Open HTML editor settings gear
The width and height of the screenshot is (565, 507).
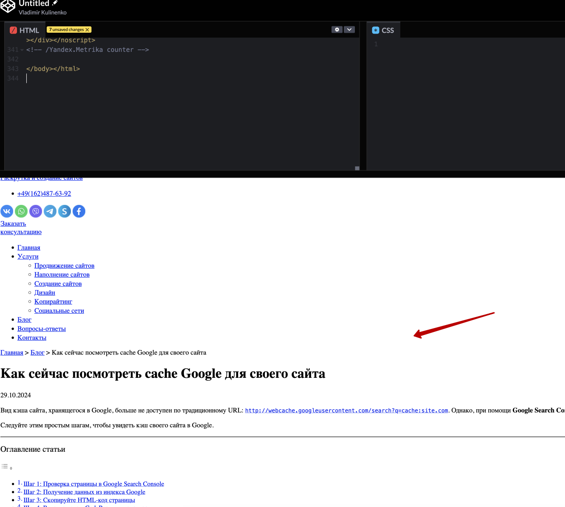click(337, 30)
